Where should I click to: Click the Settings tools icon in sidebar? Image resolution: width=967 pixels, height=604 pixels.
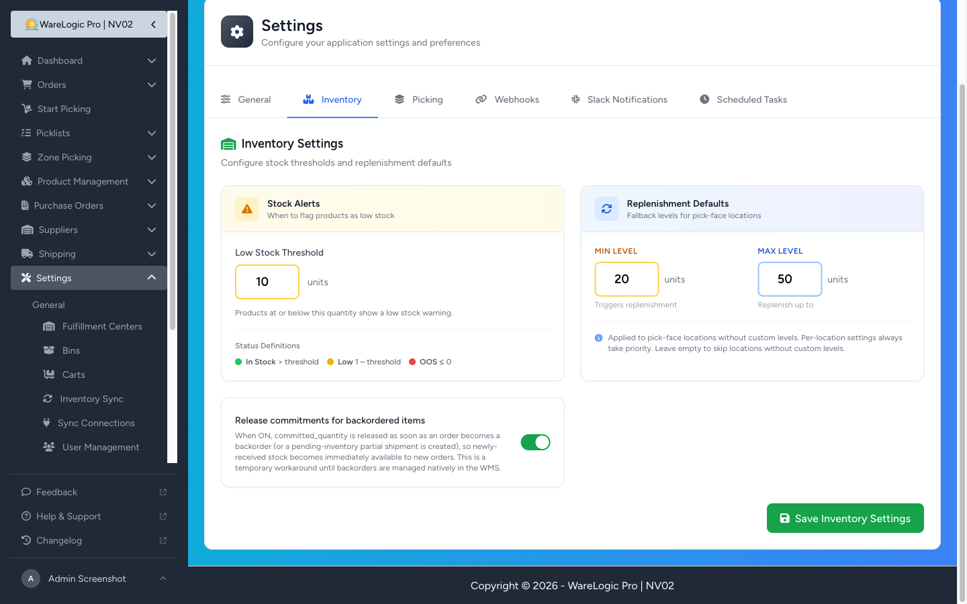26,278
